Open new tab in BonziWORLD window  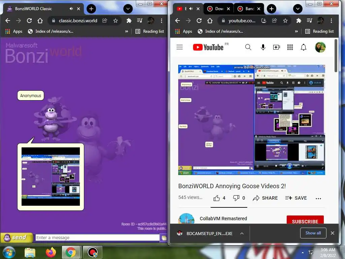(x=91, y=9)
